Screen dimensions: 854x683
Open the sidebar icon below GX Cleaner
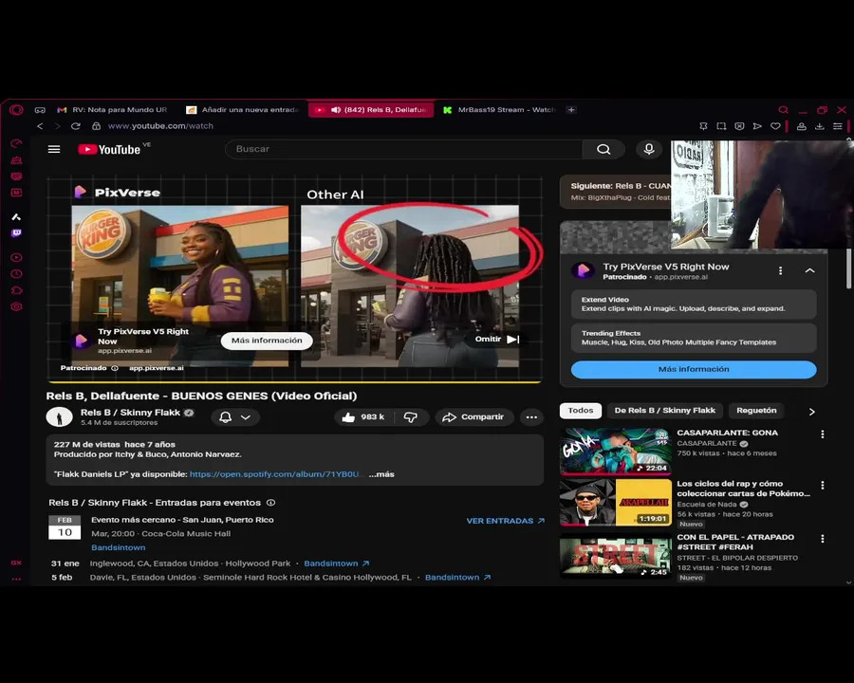point(16,176)
